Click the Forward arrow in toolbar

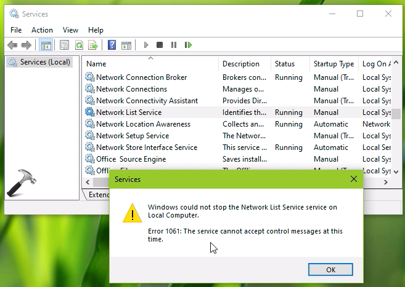pyautogui.click(x=26, y=45)
